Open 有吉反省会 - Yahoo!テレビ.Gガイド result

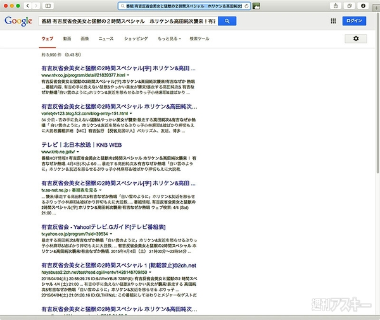coord(103,227)
